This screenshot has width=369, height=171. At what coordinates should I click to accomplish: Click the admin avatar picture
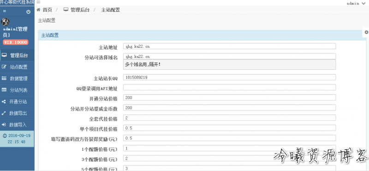point(5,22)
